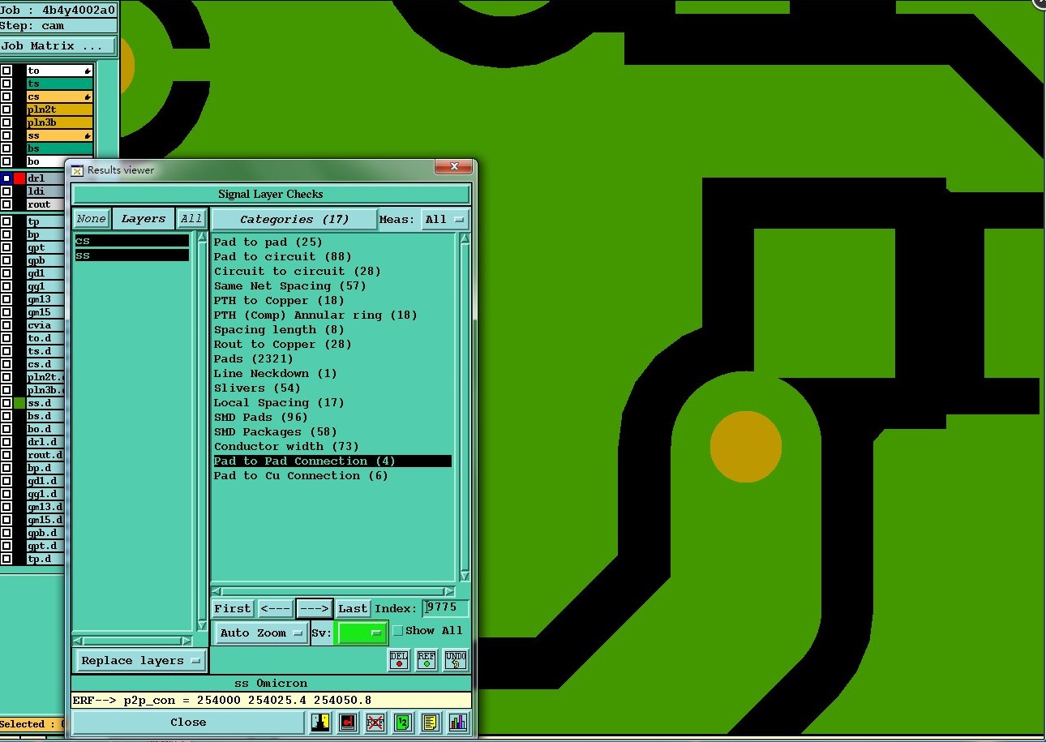
Task: Click the categories list vertical scrollbar
Action: [465, 405]
